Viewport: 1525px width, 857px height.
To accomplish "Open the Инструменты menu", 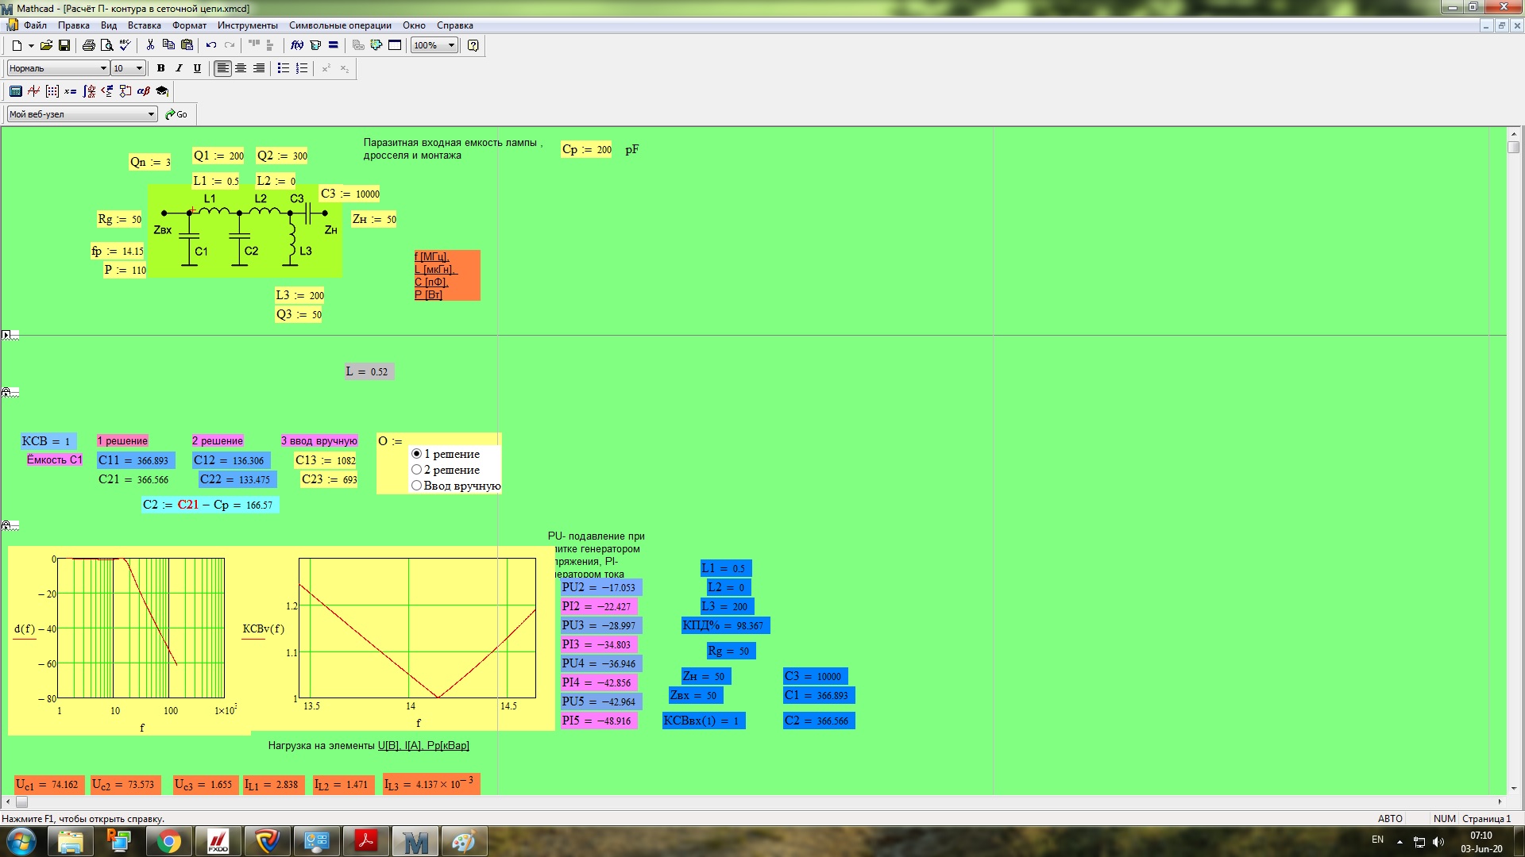I will [248, 25].
